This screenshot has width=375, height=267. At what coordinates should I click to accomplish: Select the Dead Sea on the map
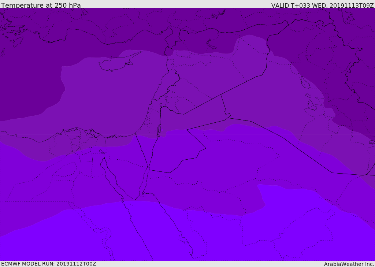tap(159, 130)
